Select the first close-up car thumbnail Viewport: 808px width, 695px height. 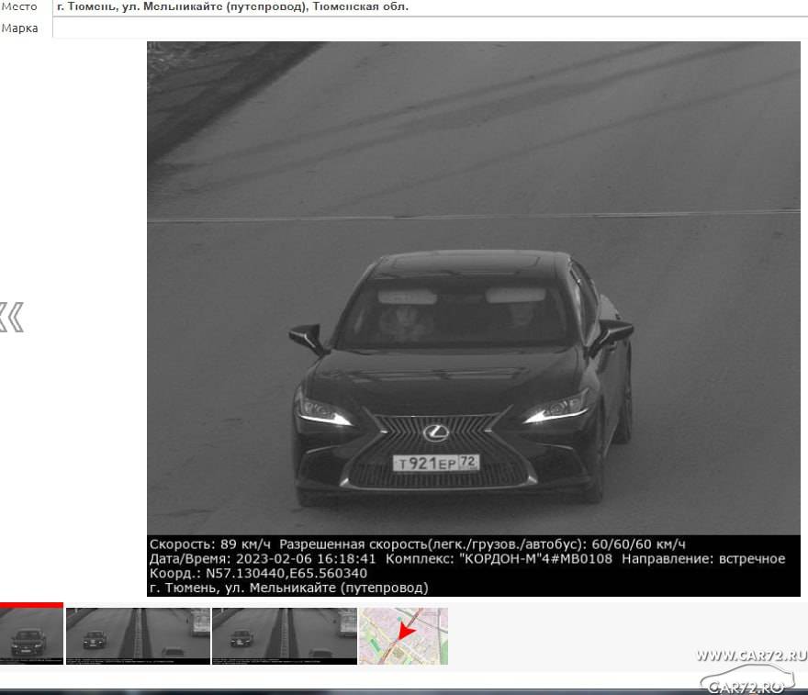pyautogui.click(x=31, y=633)
